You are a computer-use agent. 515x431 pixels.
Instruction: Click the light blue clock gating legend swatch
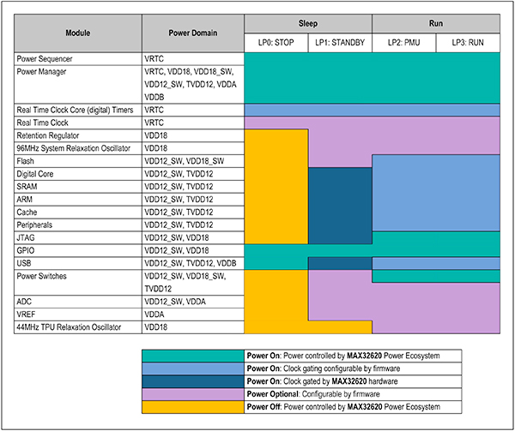point(192,367)
